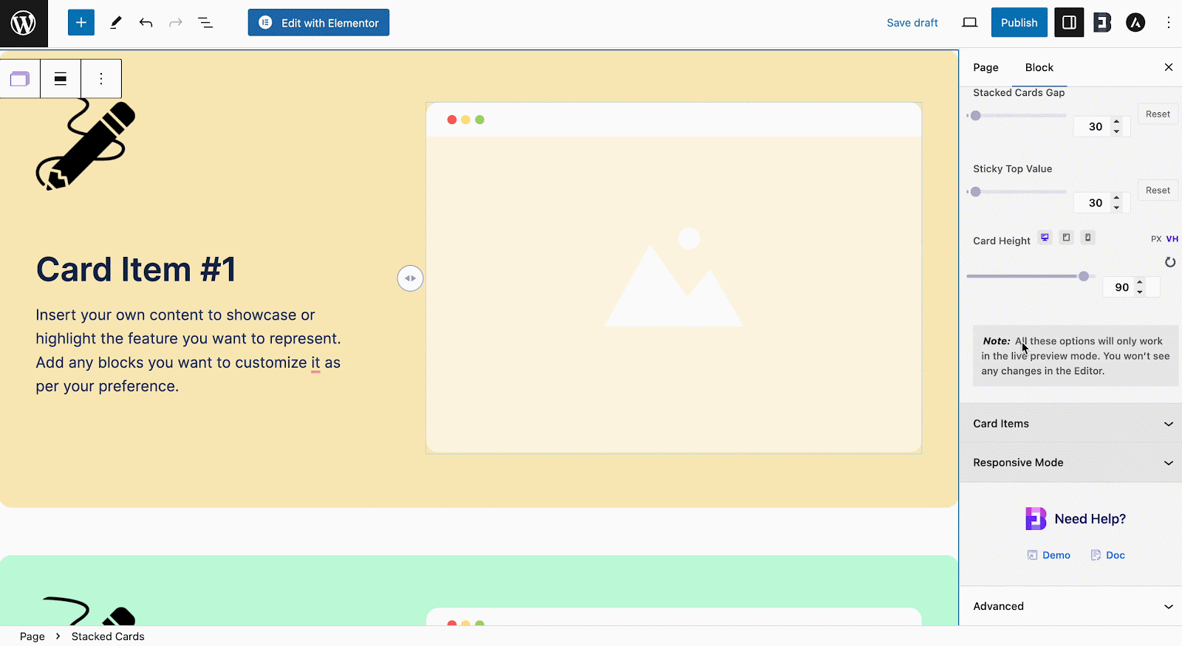Reset the Stacked Cards Gap value
1182x646 pixels.
click(x=1158, y=114)
